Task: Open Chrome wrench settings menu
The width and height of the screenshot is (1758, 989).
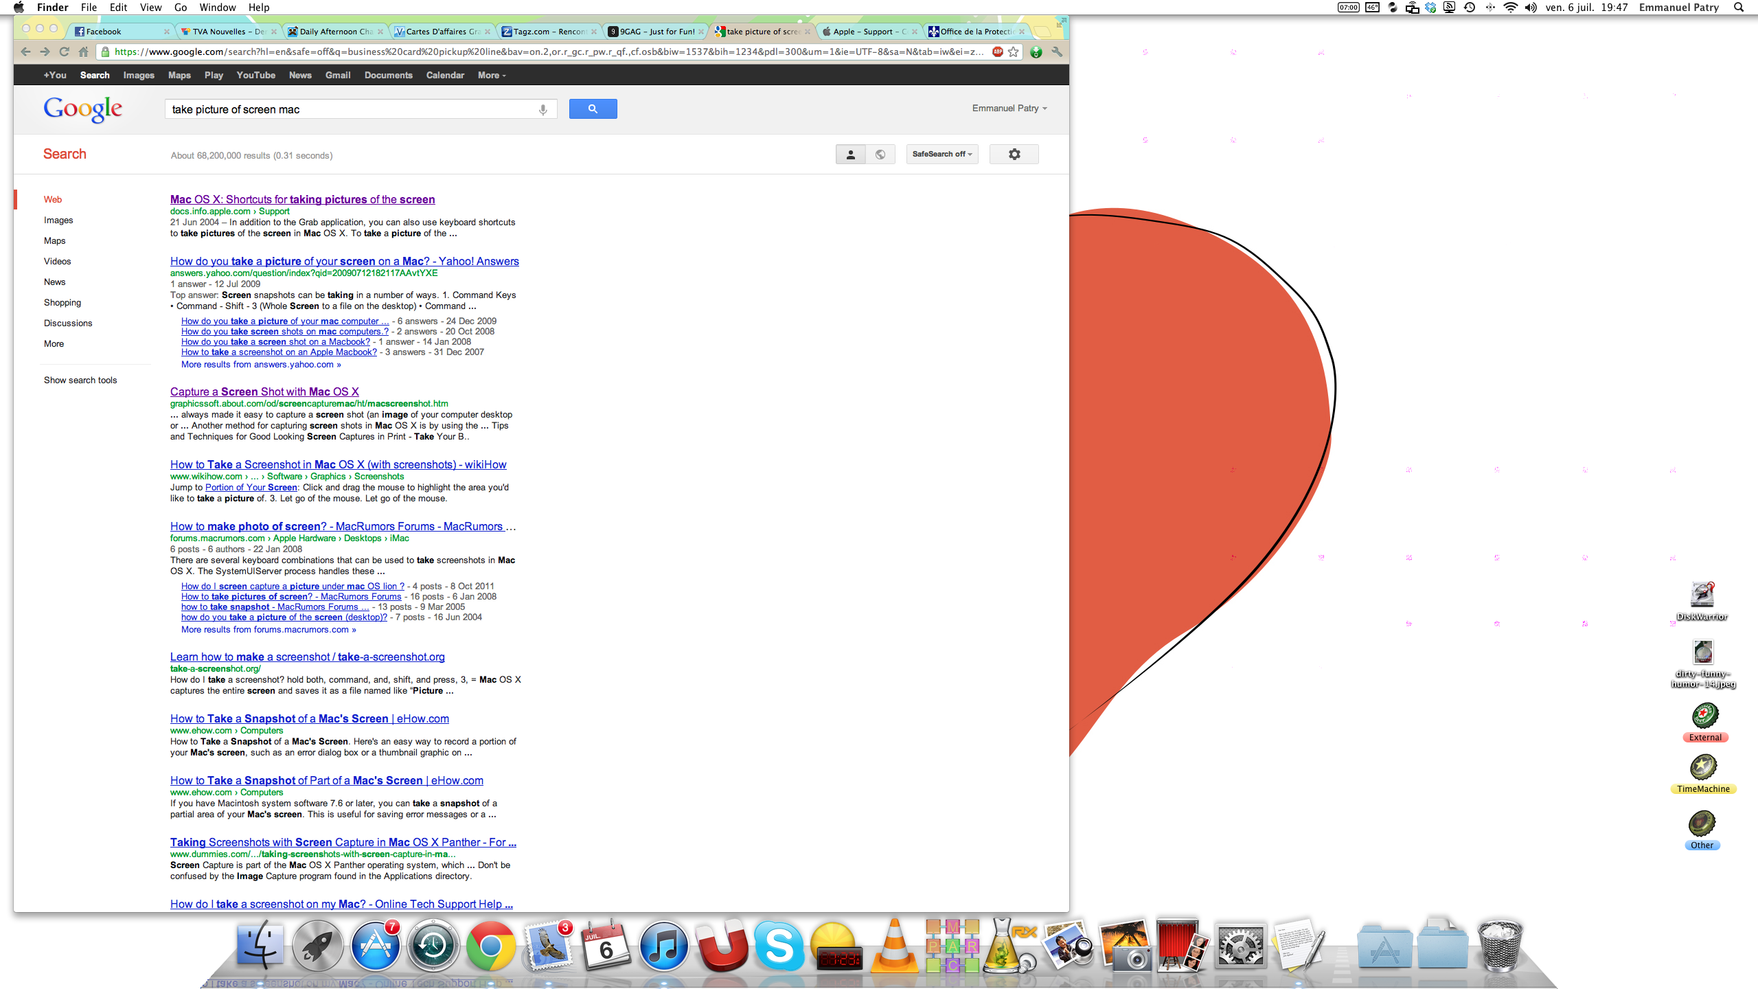Action: pos(1057,52)
